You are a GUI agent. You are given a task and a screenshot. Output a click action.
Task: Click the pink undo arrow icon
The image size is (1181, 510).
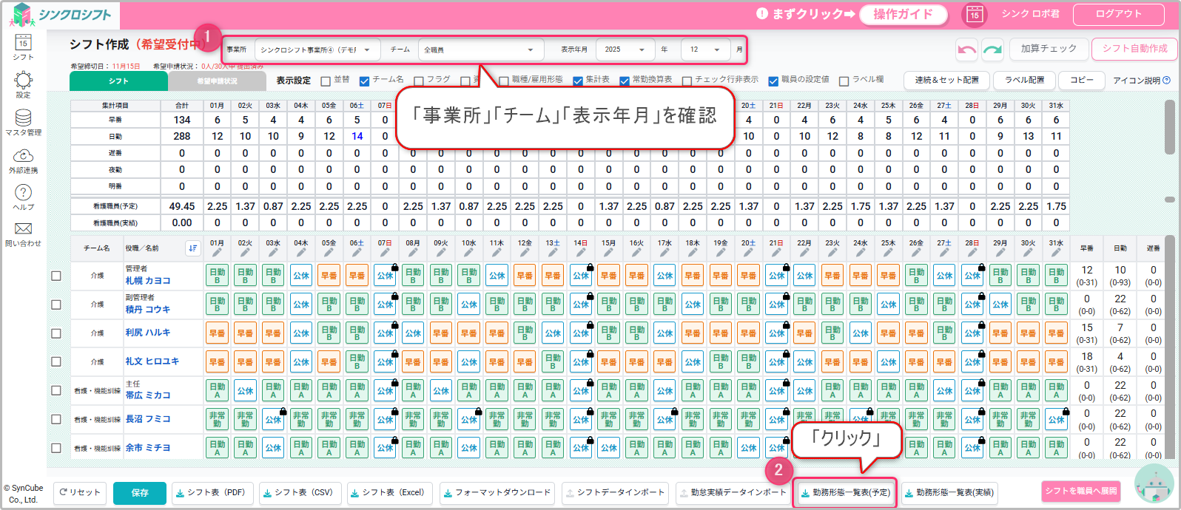pos(966,49)
